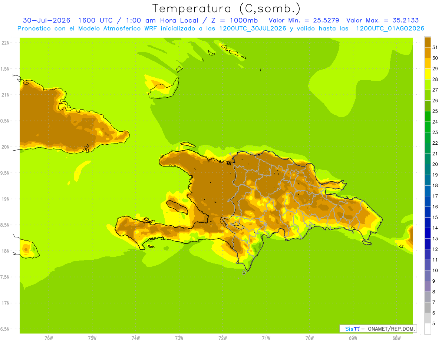Click the colorbar swatch above value 31
Image resolution: width=445 pixels, height=343 pixels.
[428, 42]
